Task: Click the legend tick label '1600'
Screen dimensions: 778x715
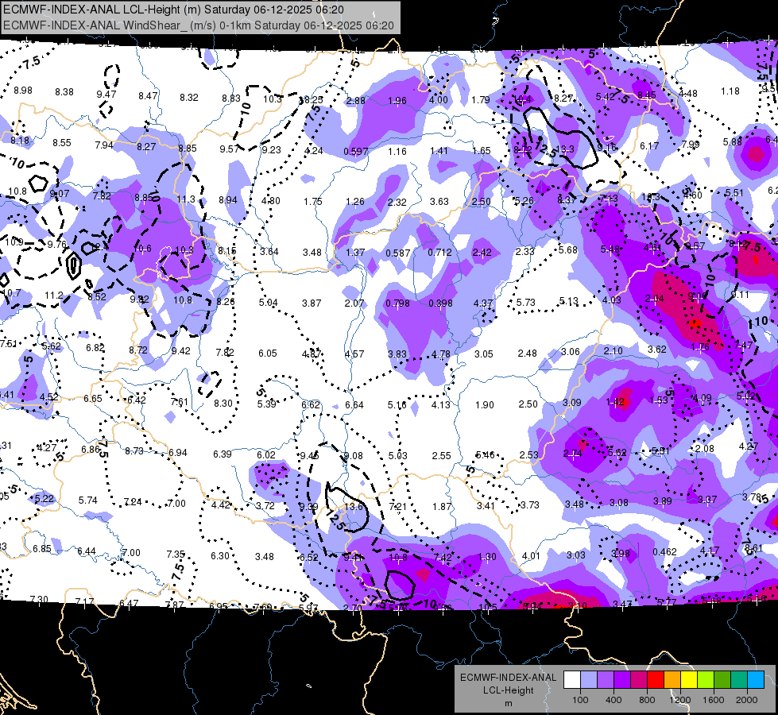Action: [714, 700]
